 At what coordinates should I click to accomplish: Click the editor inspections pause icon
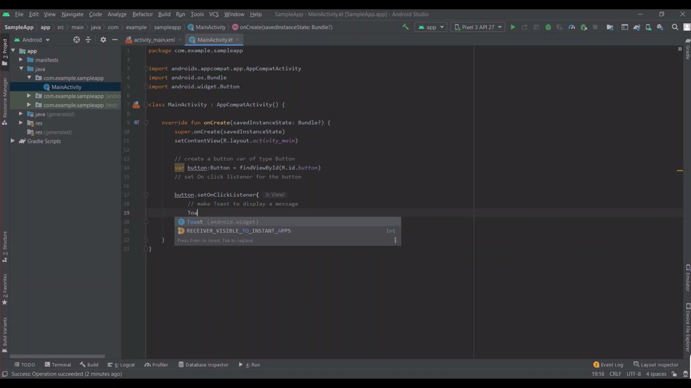click(680, 49)
